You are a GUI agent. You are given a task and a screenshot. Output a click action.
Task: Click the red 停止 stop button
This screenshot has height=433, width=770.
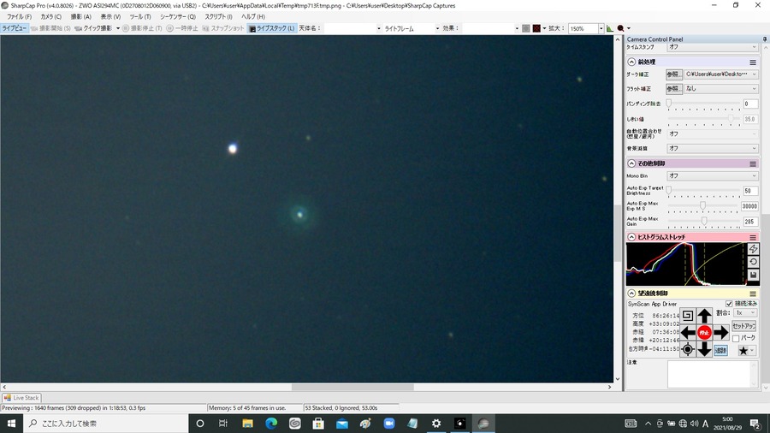coord(704,332)
